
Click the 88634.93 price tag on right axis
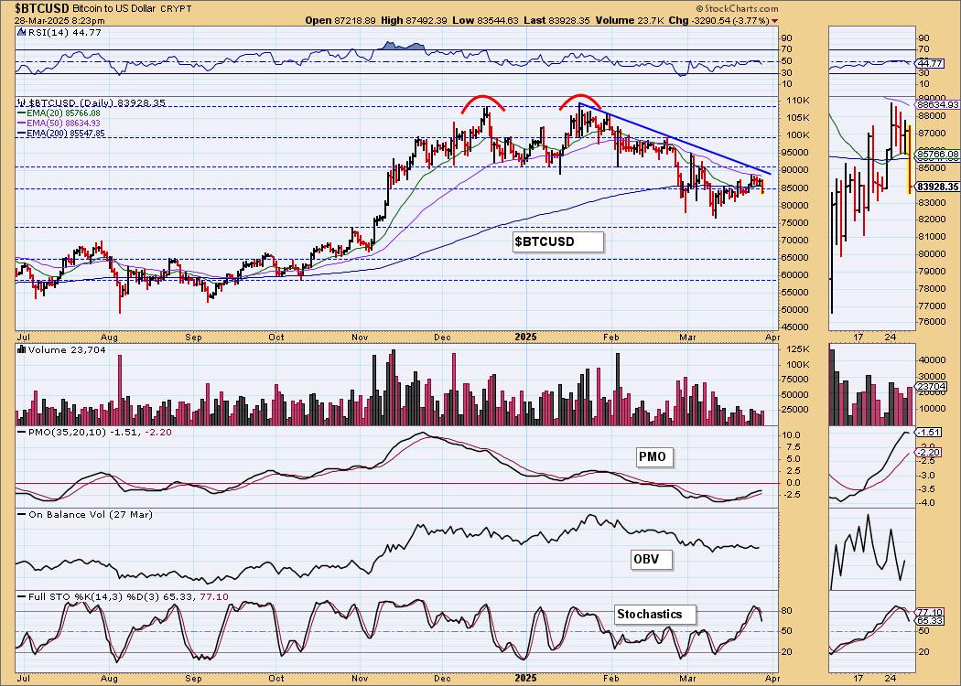tap(938, 105)
